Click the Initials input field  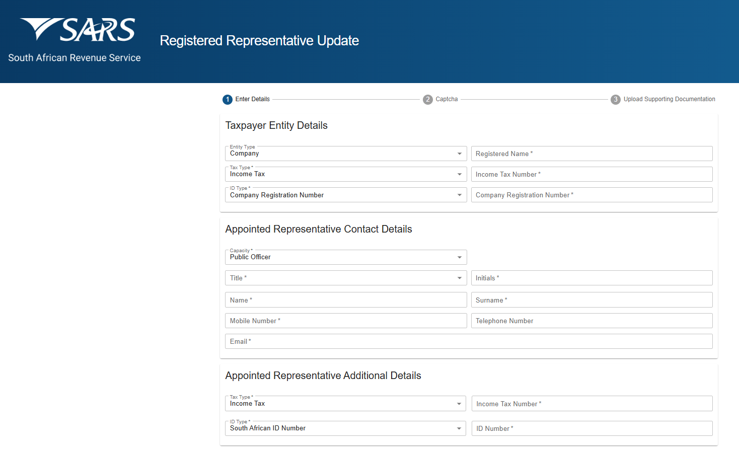pos(592,278)
